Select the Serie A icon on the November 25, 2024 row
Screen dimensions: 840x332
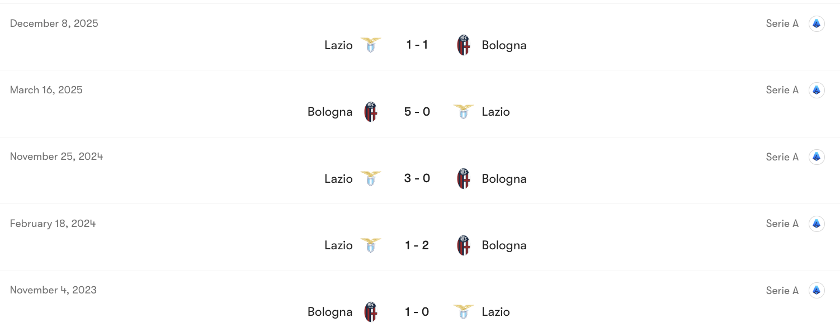coord(817,156)
